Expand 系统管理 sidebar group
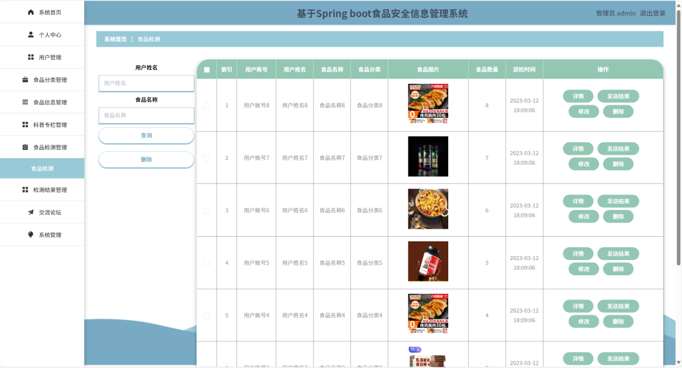This screenshot has height=368, width=682. [42, 234]
